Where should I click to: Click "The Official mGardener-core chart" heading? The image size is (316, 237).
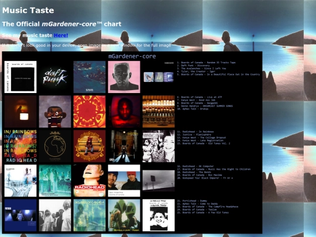(61, 24)
